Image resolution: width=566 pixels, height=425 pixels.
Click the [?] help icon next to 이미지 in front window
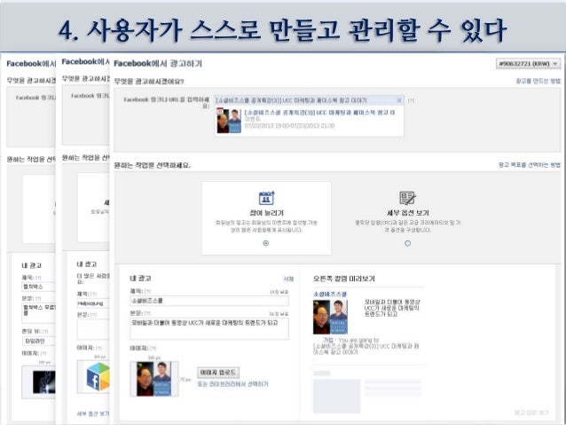coord(153,348)
